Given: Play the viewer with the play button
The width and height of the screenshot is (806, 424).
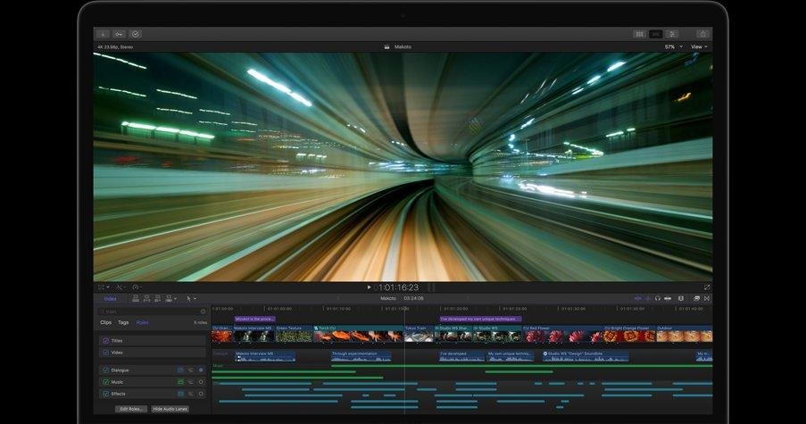Looking at the screenshot, I should 369,287.
